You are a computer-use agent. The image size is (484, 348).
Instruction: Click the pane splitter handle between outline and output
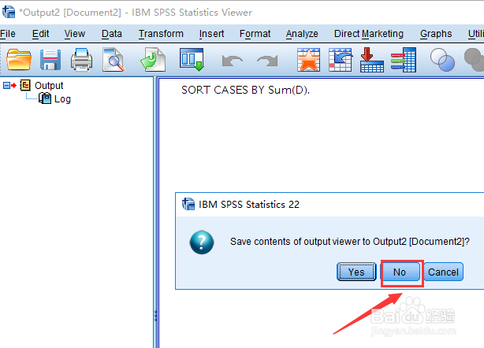click(x=155, y=316)
